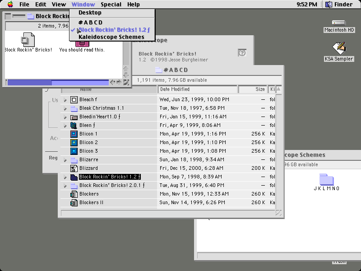Open the View menu
The image size is (361, 271).
tap(59, 5)
